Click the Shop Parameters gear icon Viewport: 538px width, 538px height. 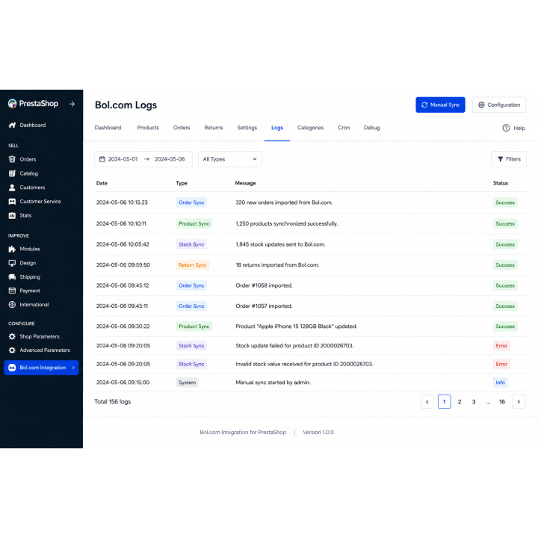tap(12, 336)
